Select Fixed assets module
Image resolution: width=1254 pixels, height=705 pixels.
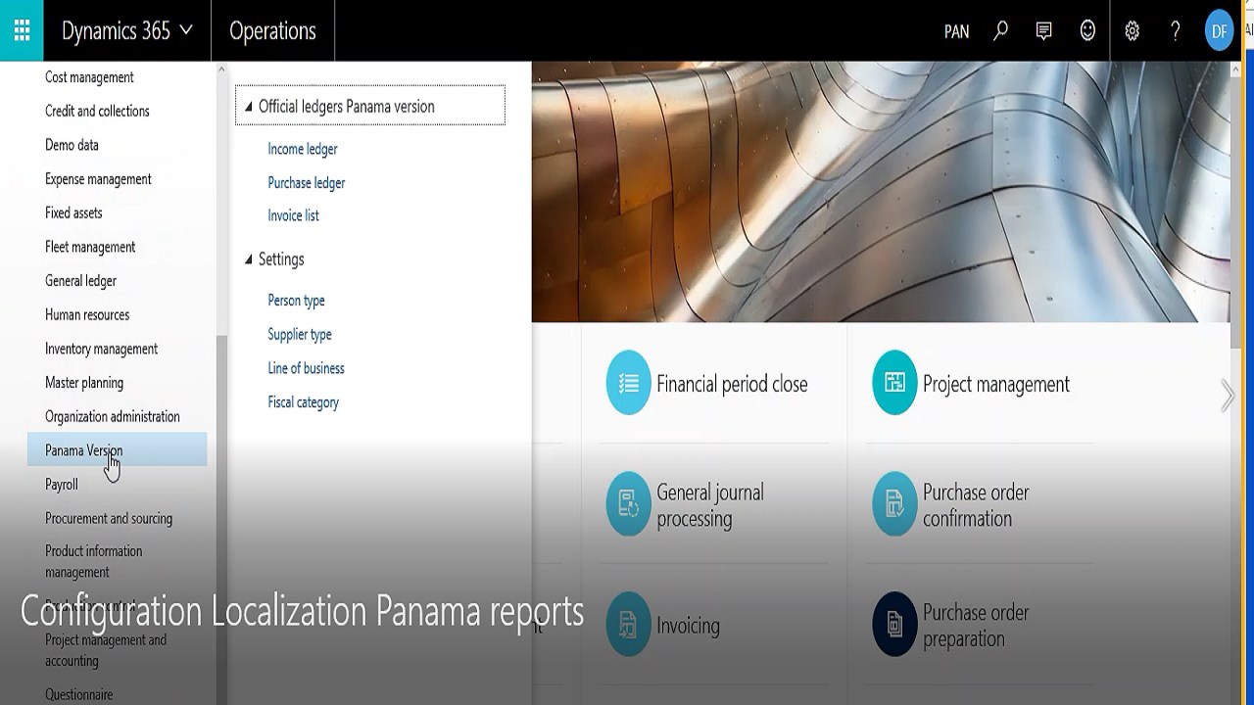(73, 212)
